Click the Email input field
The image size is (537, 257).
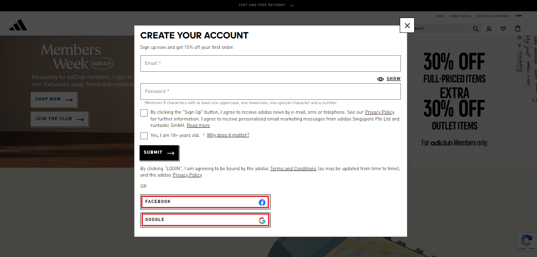point(271,63)
